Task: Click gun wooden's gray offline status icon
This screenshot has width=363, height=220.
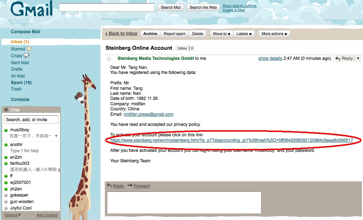Action: coord(6,202)
